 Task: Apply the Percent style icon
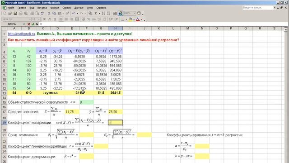click(x=89, y=19)
